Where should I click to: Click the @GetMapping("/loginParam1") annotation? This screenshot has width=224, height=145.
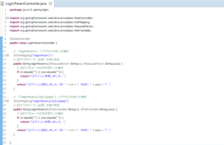tap(33, 55)
